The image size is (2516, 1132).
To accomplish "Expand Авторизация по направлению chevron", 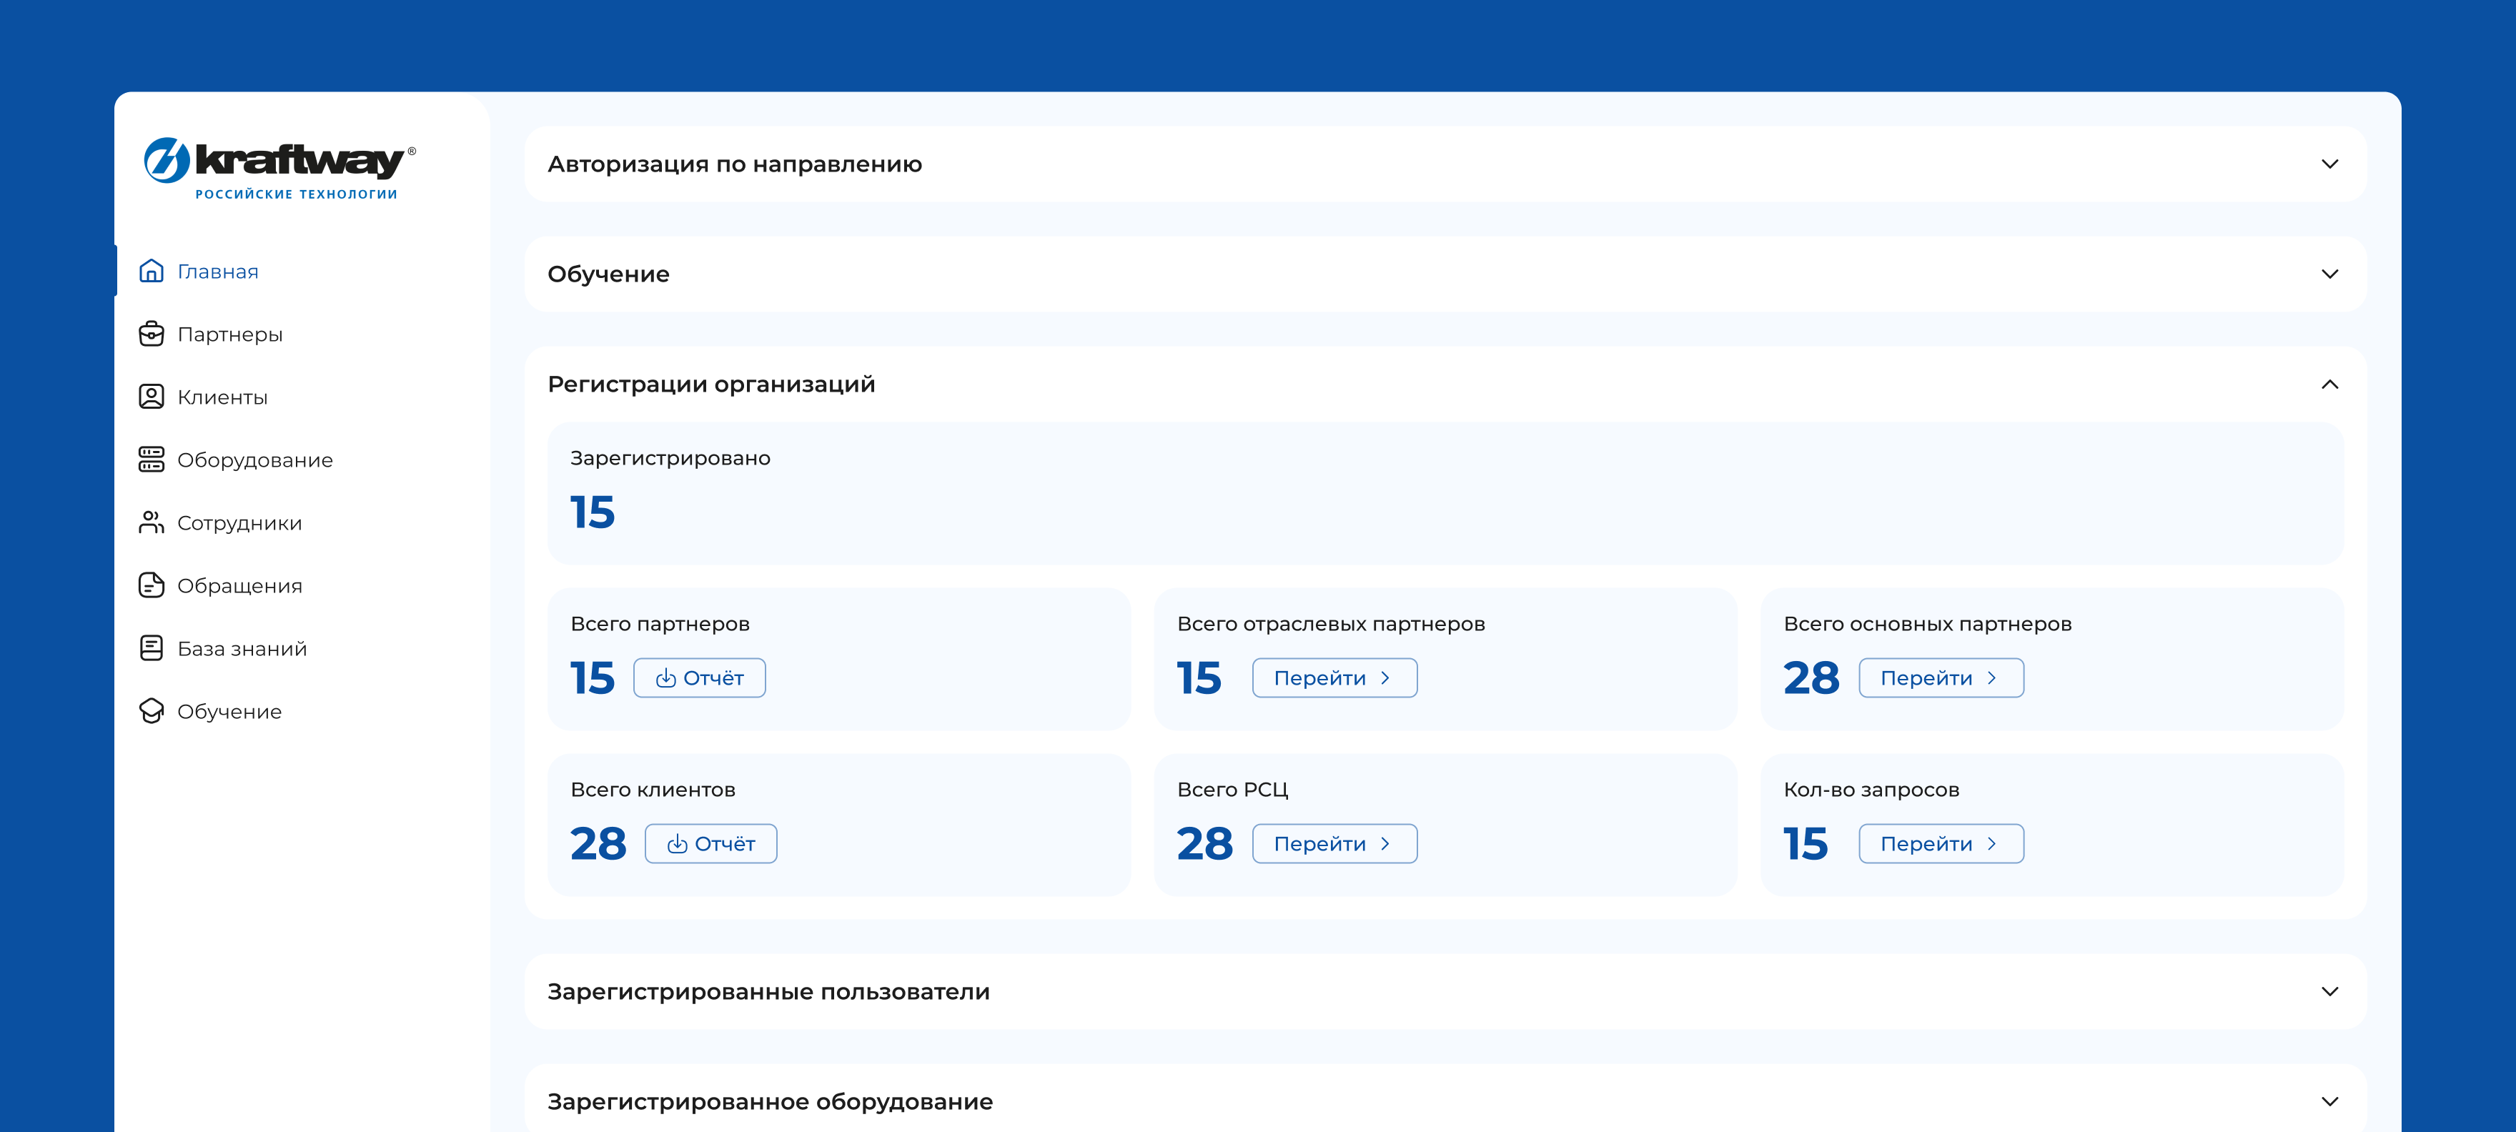I will click(x=2329, y=164).
